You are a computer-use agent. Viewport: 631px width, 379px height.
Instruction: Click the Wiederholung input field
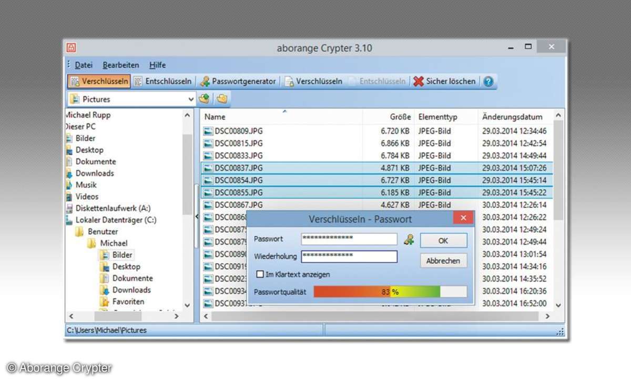[x=349, y=256]
